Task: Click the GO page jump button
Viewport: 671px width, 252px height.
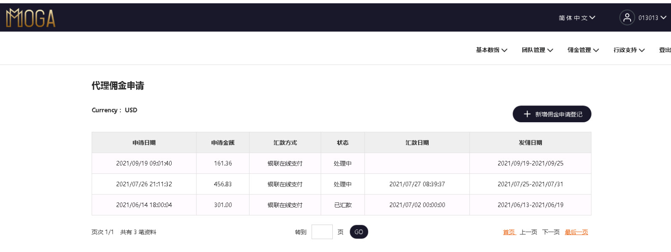Action: 359,232
